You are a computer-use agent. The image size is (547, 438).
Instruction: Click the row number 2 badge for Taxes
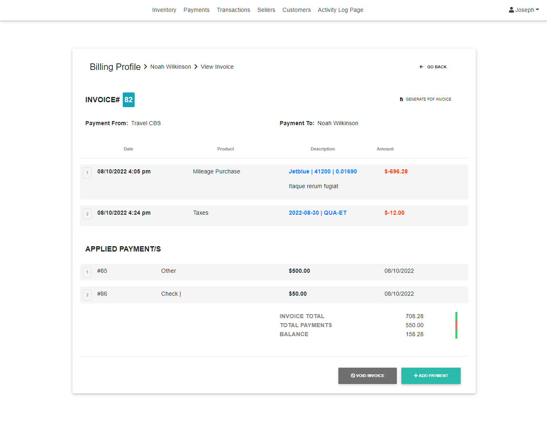[x=87, y=214]
